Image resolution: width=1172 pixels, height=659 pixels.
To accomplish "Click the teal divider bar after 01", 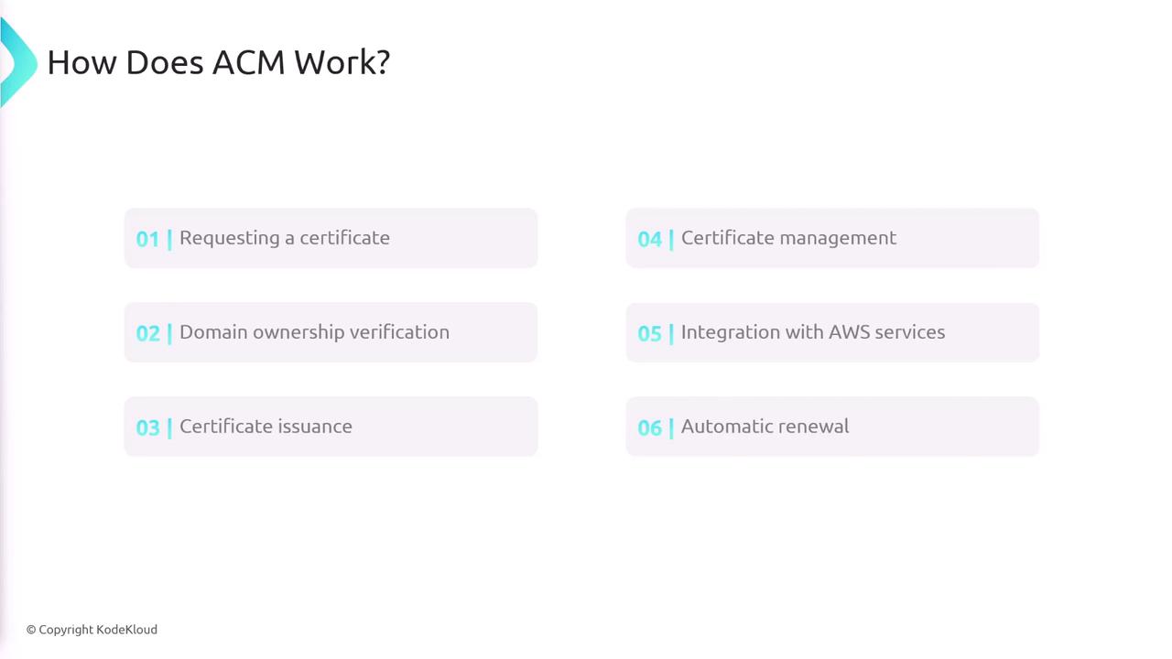I will tap(169, 239).
